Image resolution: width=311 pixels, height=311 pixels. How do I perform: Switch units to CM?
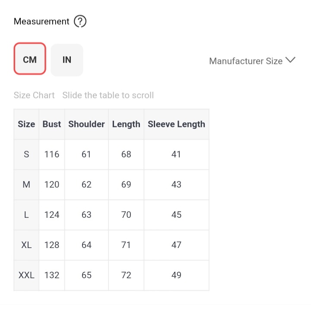30,60
